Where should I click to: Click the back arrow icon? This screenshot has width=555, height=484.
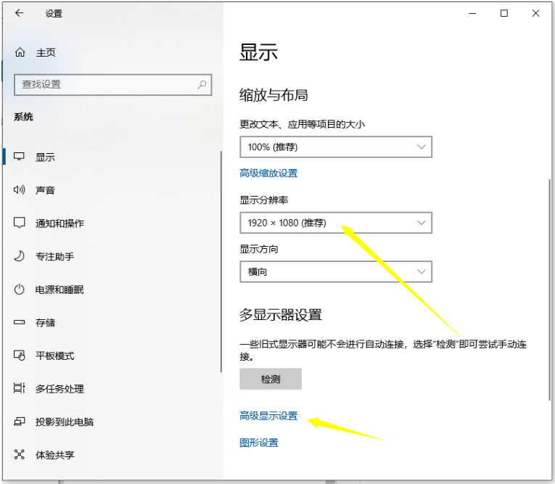[19, 13]
